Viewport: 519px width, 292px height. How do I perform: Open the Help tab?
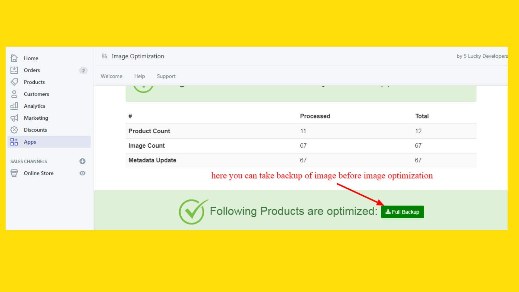tap(139, 76)
